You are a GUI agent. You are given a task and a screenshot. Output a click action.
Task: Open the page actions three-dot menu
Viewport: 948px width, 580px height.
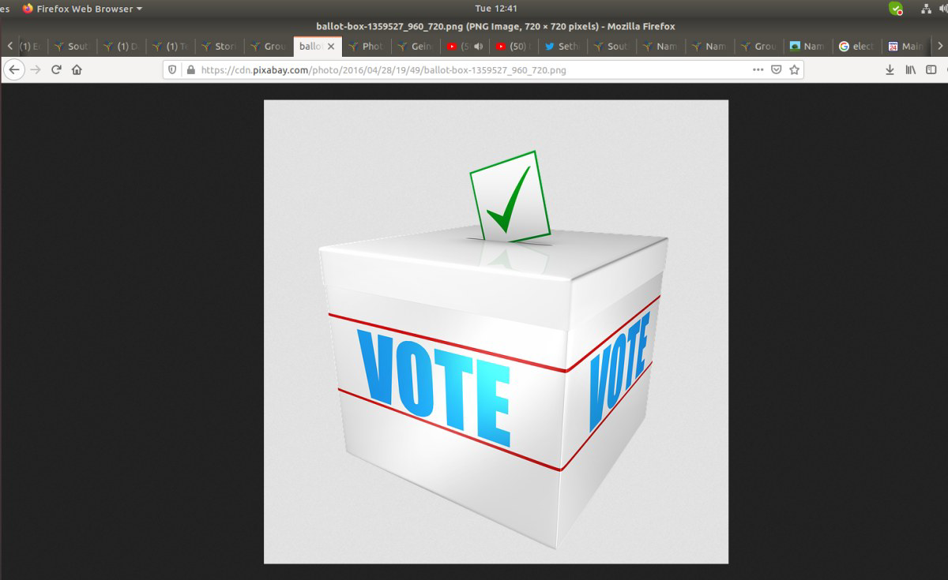[758, 69]
